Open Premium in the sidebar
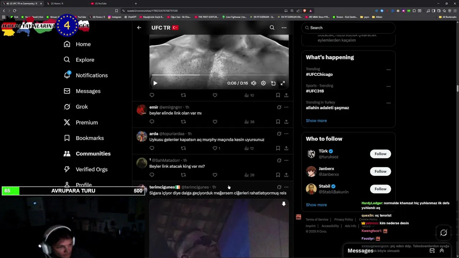Image resolution: width=459 pixels, height=258 pixels. coord(81,123)
